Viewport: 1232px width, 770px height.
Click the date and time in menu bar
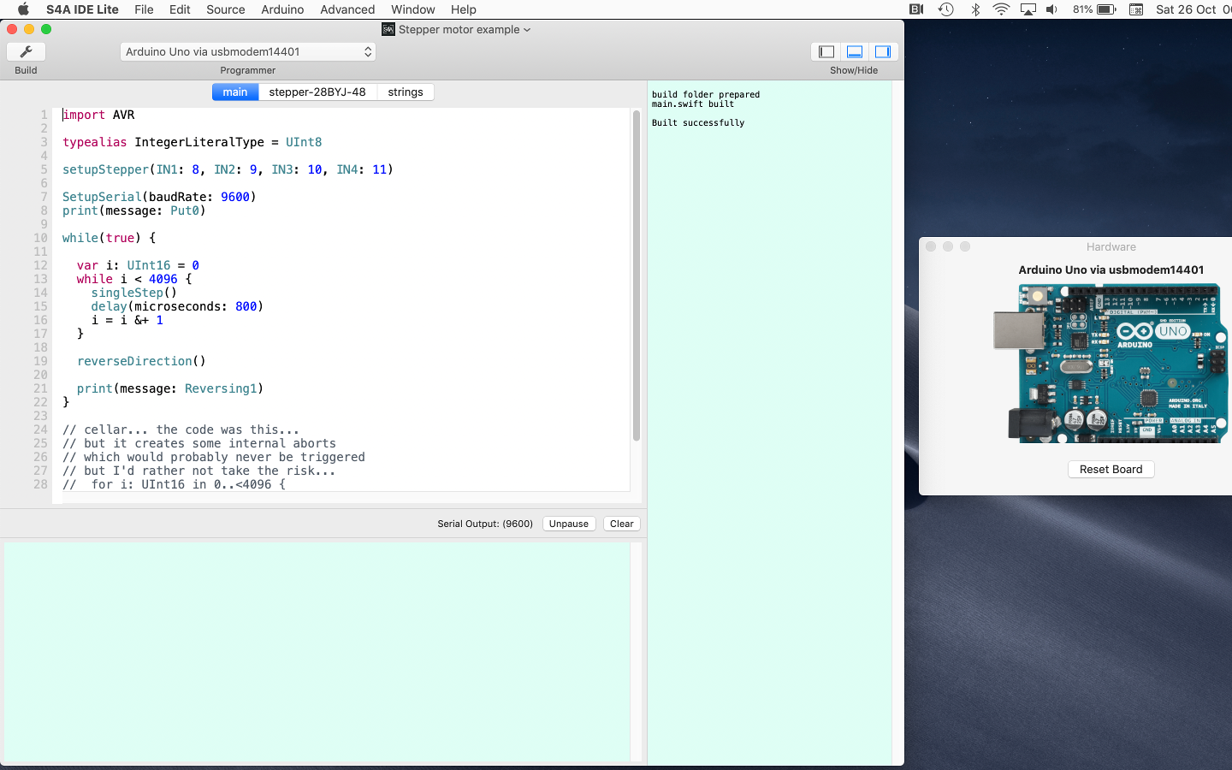[x=1193, y=9]
